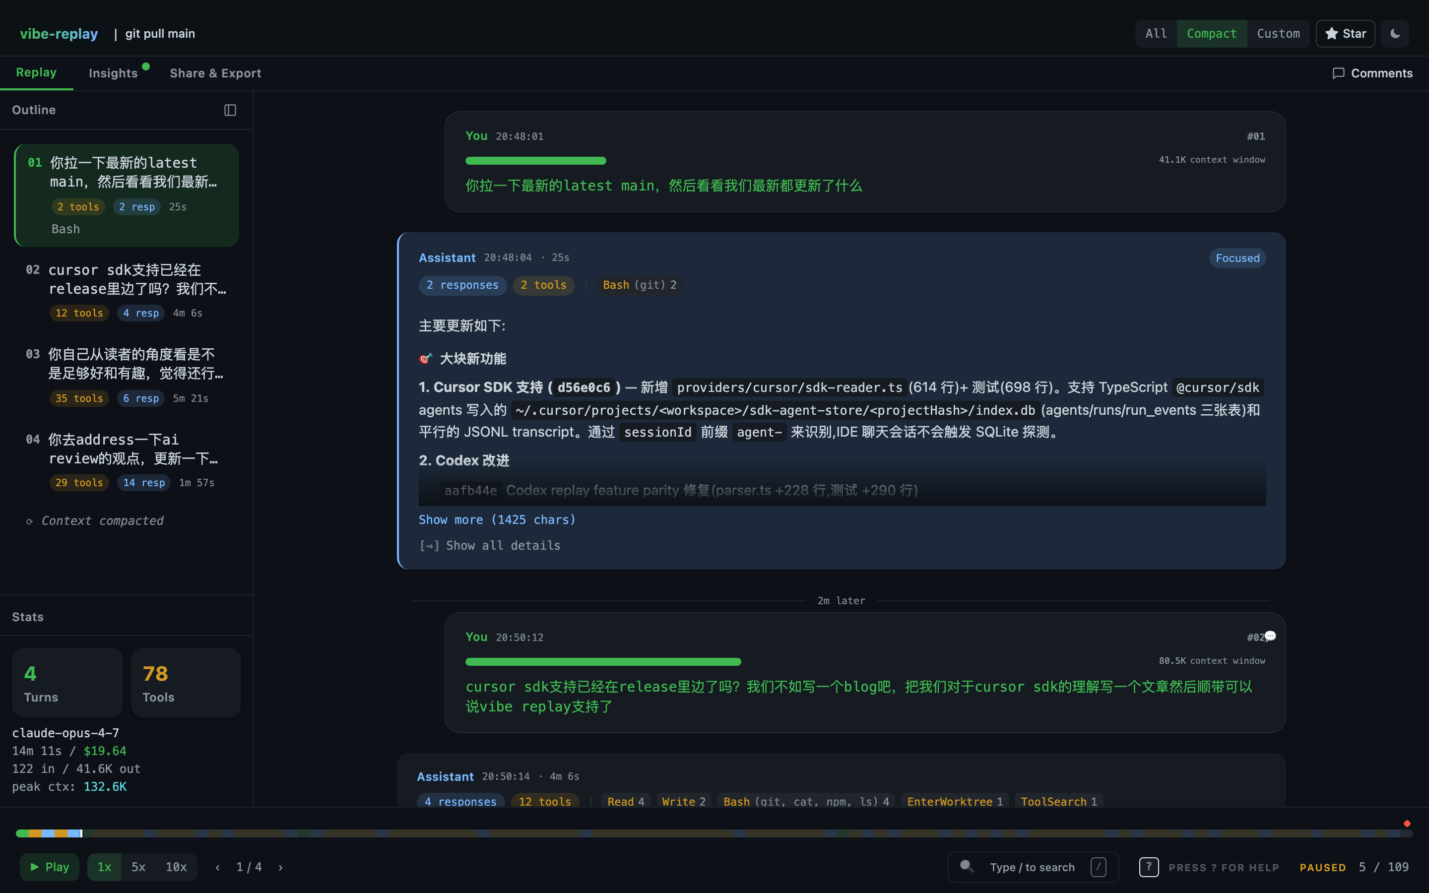Click the slash shortcut key icon
Image resolution: width=1429 pixels, height=893 pixels.
tap(1099, 867)
